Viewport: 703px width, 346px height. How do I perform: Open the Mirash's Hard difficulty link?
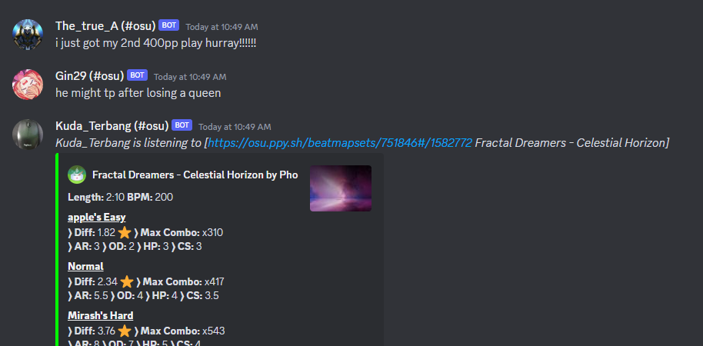(x=101, y=316)
